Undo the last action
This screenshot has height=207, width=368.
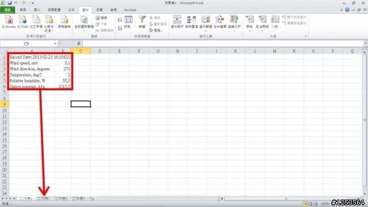pyautogui.click(x=16, y=3)
